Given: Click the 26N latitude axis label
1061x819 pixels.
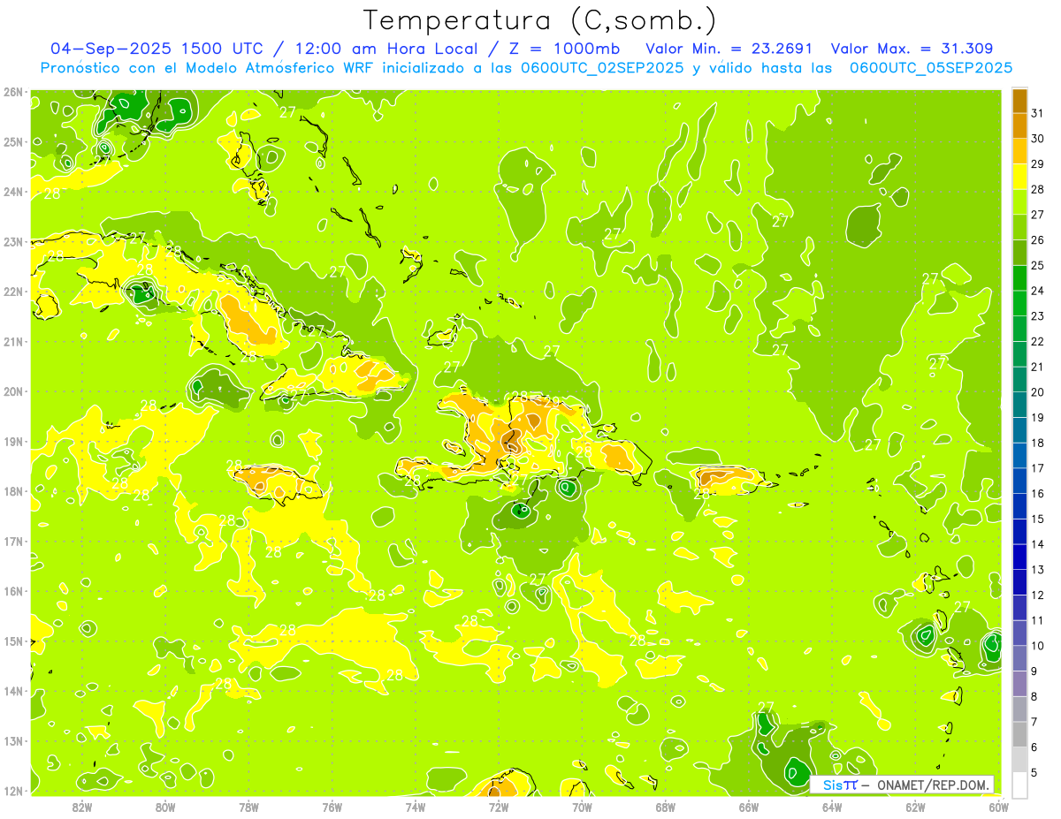Looking at the screenshot, I should pos(12,92).
